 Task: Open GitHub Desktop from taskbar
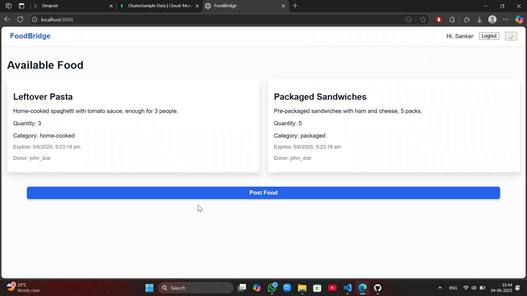click(378, 288)
